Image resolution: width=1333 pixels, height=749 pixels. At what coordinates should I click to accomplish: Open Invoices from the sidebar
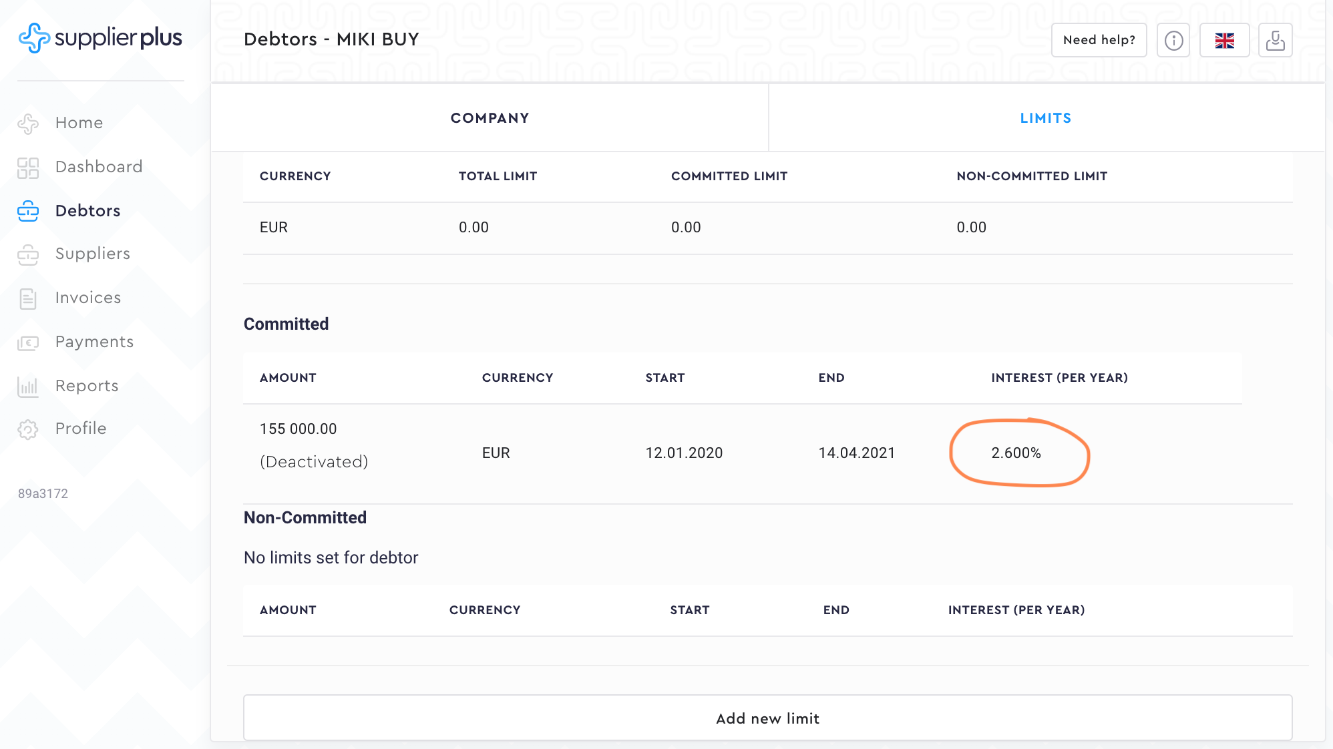coord(87,298)
